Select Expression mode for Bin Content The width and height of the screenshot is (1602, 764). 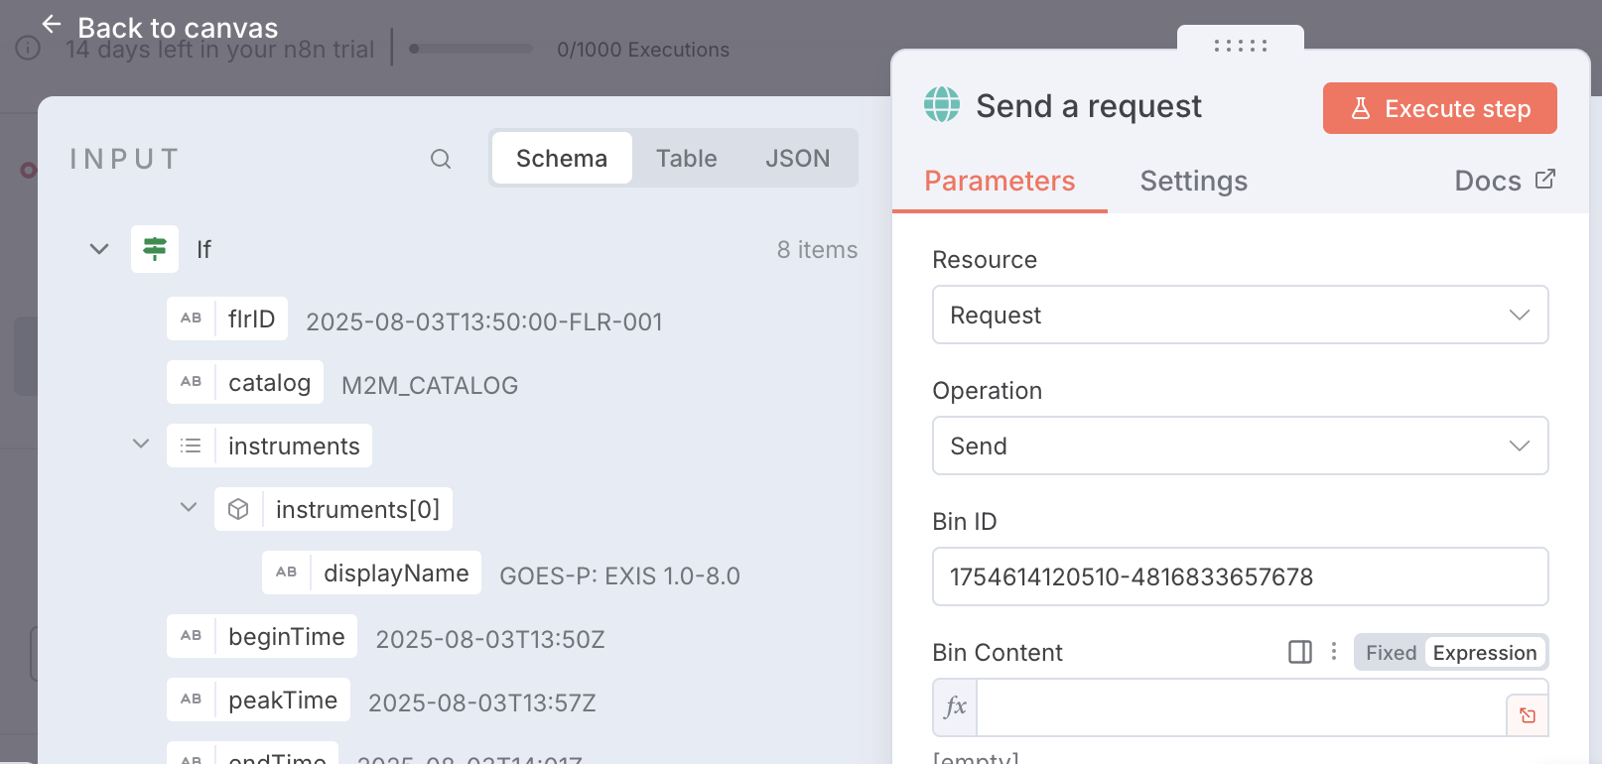coord(1485,653)
